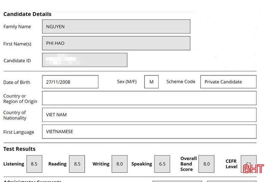Select the Overall Band Score box 8.0
The height and width of the screenshot is (182, 273).
point(206,164)
